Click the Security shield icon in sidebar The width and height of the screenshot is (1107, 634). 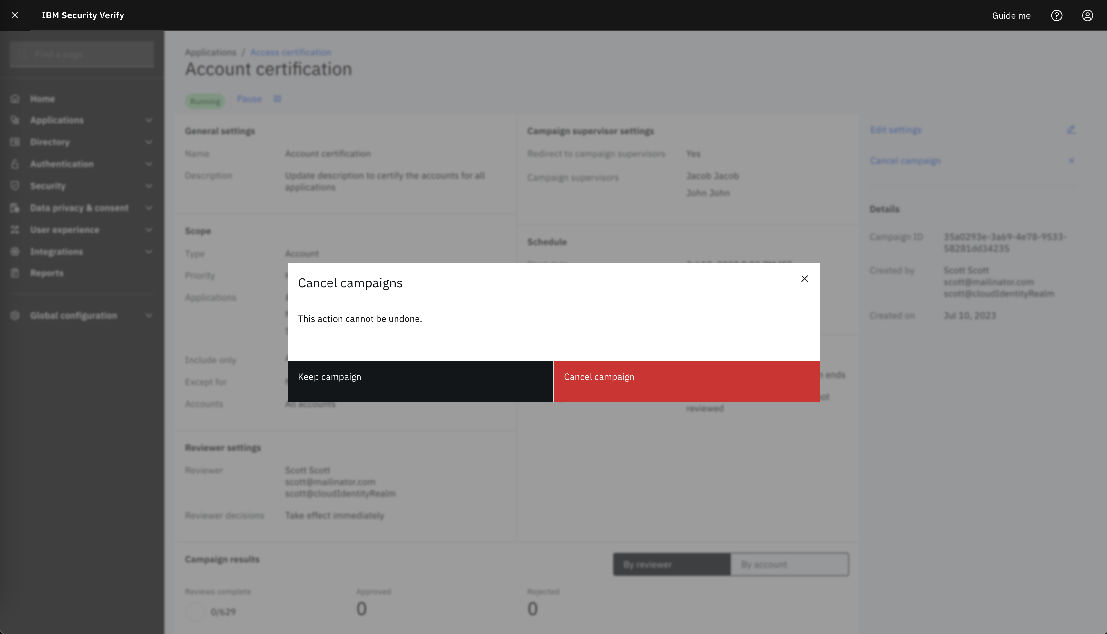pos(15,186)
